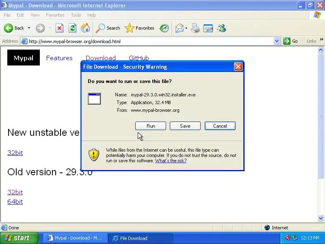Screen dimensions: 325x244
Task: Click the Print printer icon
Action: (x=195, y=28)
